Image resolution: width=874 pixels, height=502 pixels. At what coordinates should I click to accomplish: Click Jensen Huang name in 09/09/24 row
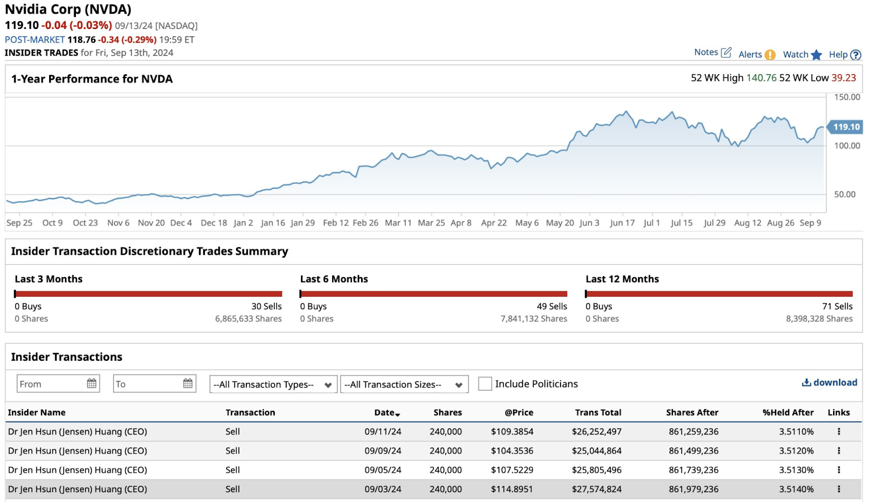click(x=78, y=451)
